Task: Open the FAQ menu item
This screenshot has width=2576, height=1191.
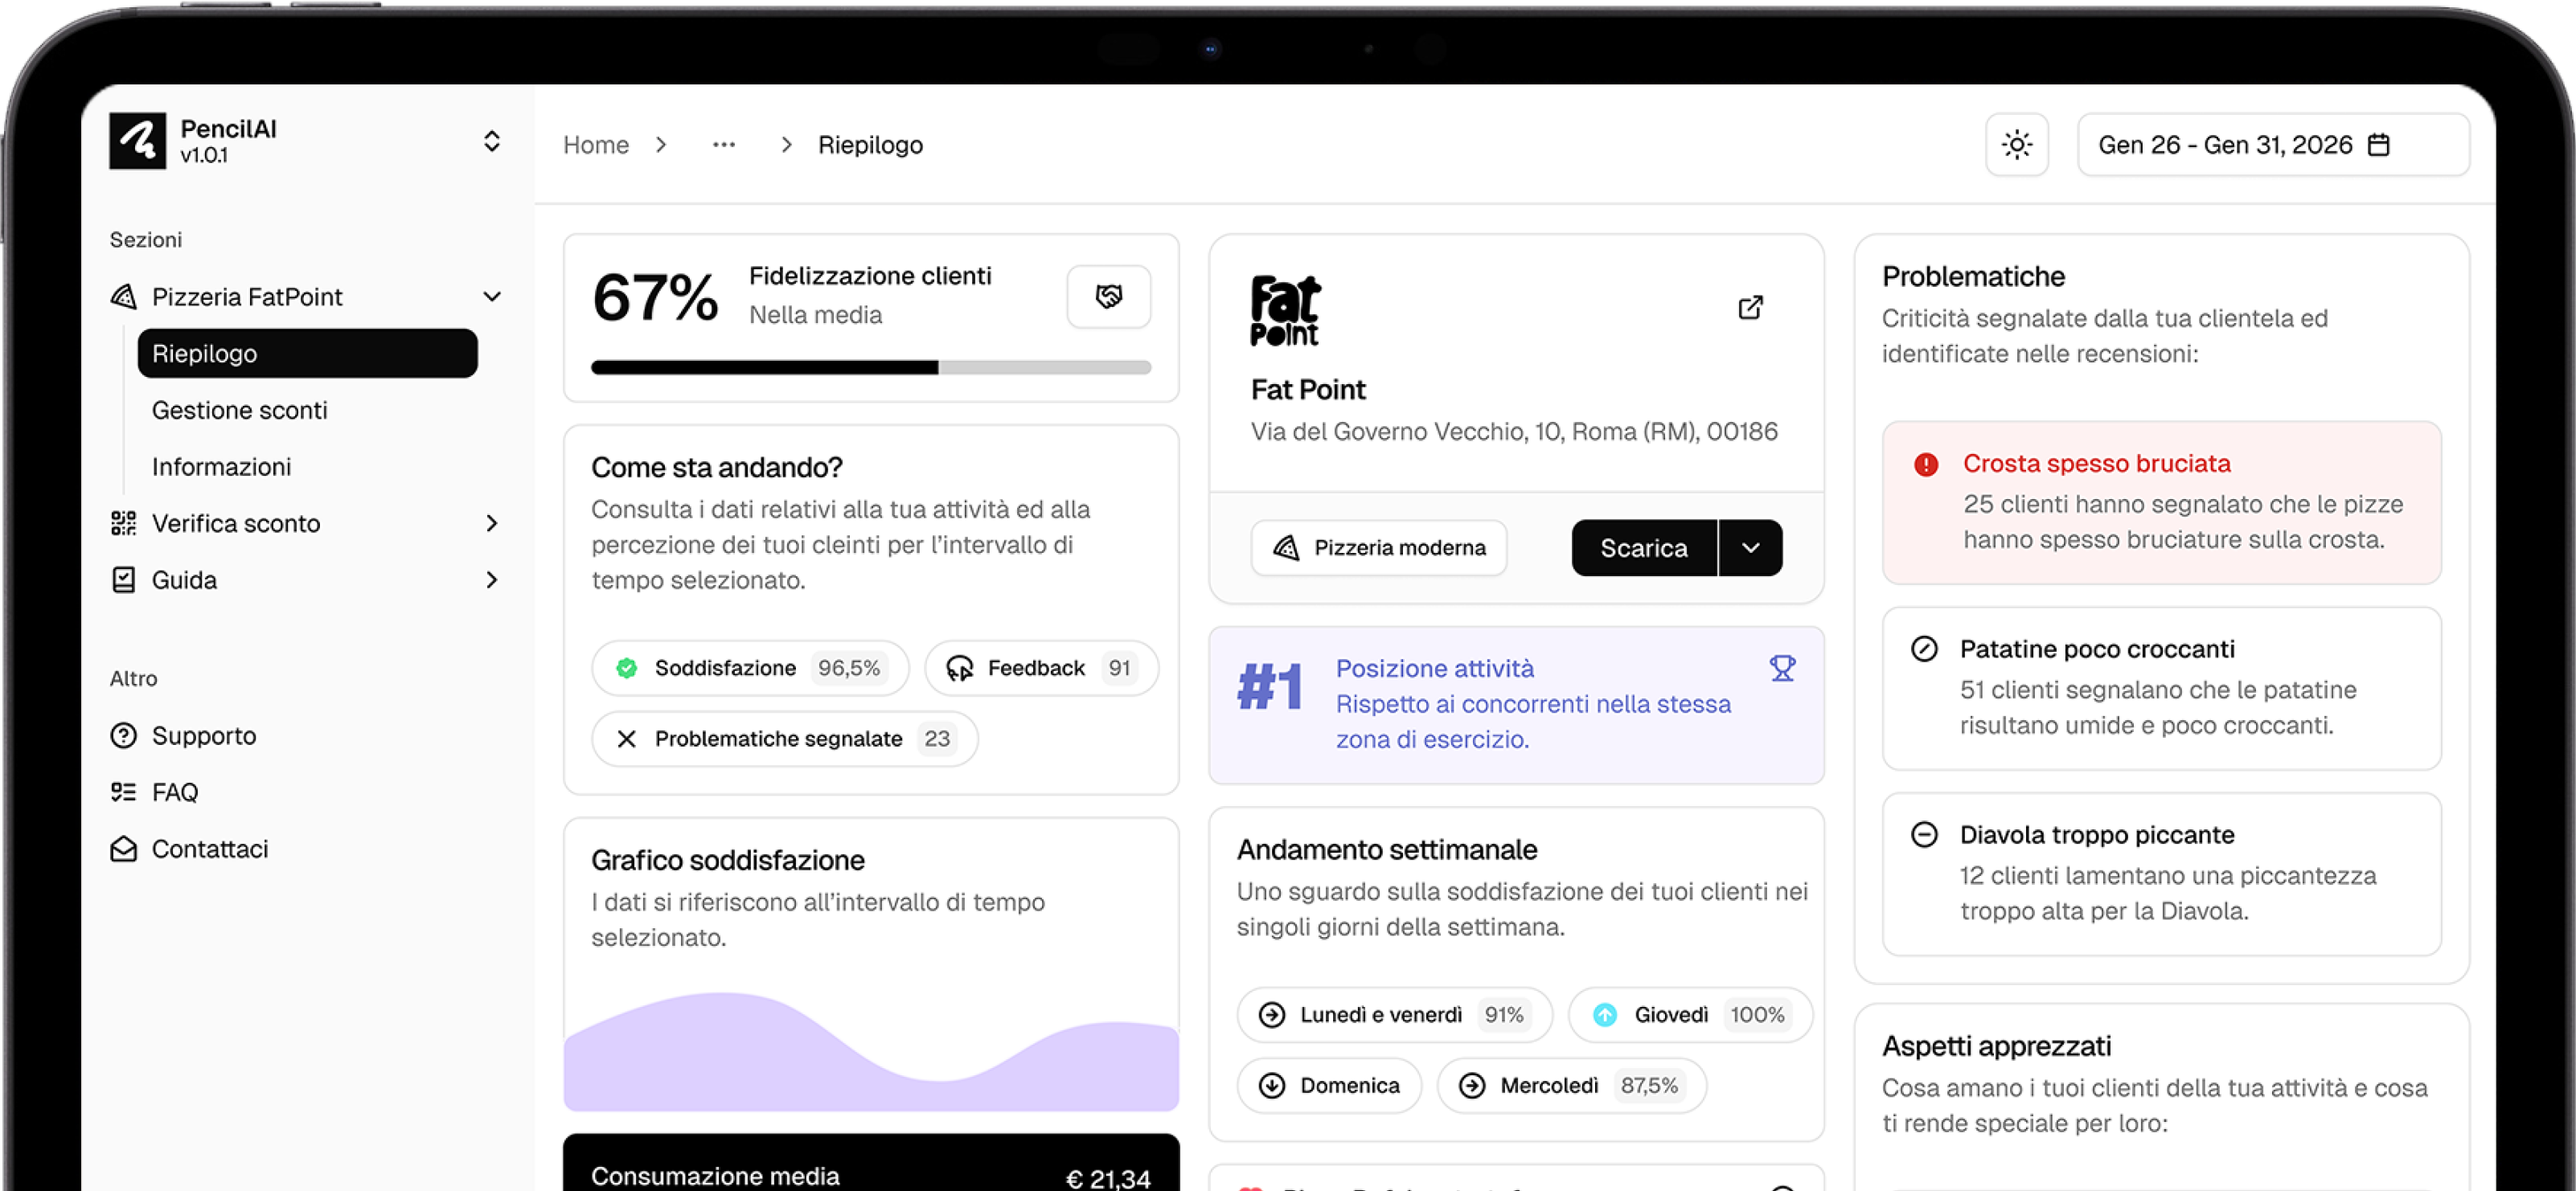Action: (x=175, y=792)
